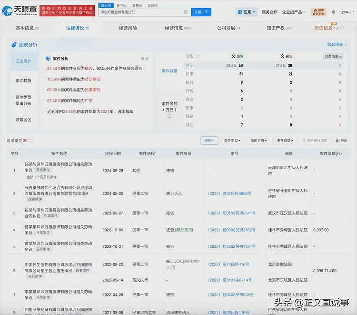Open the notification bell

334,12
